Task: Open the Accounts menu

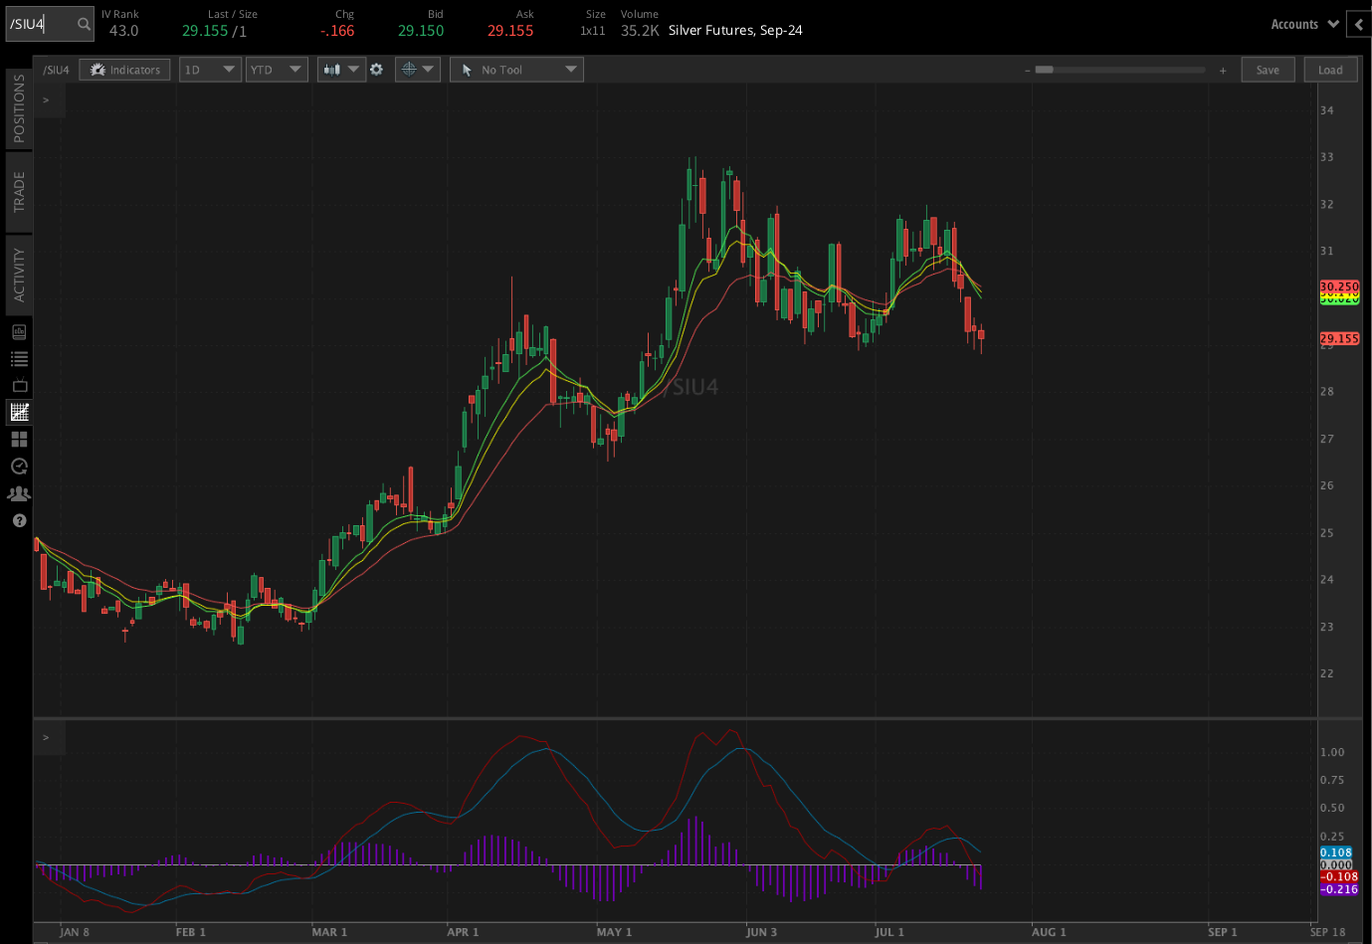Action: tap(1303, 24)
